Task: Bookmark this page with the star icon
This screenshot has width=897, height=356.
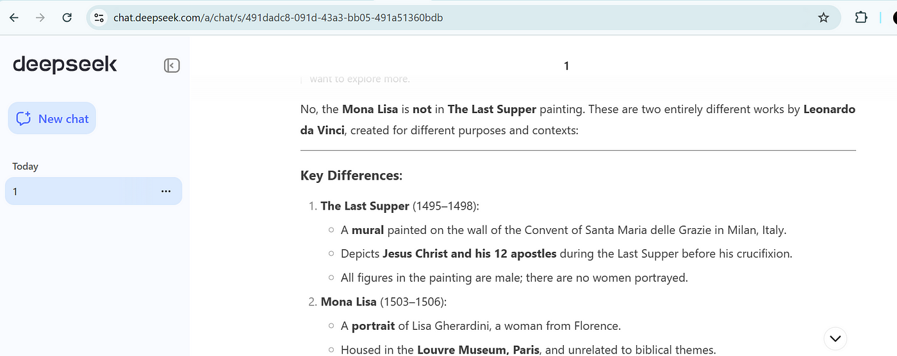Action: coord(823,18)
